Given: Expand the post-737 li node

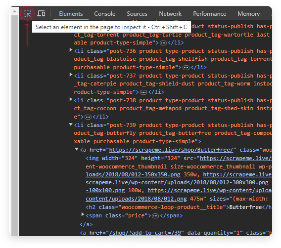Looking at the screenshot, I should pyautogui.click(x=71, y=75).
